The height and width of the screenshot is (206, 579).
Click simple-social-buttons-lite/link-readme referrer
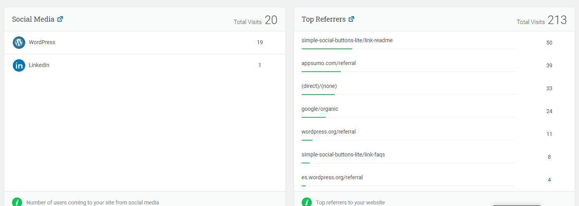347,40
